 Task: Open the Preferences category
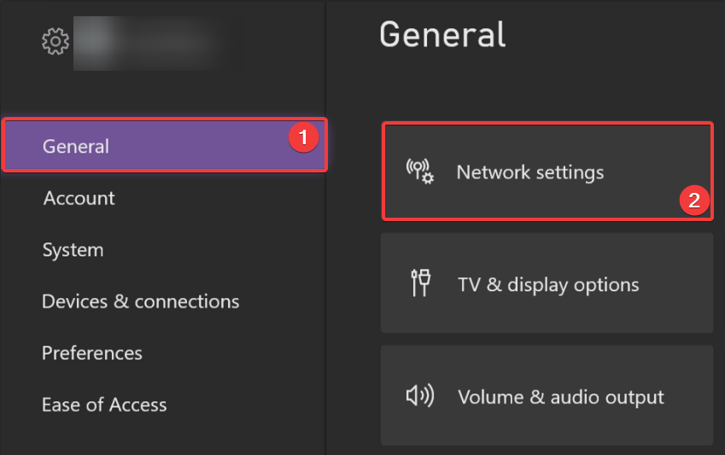point(91,353)
